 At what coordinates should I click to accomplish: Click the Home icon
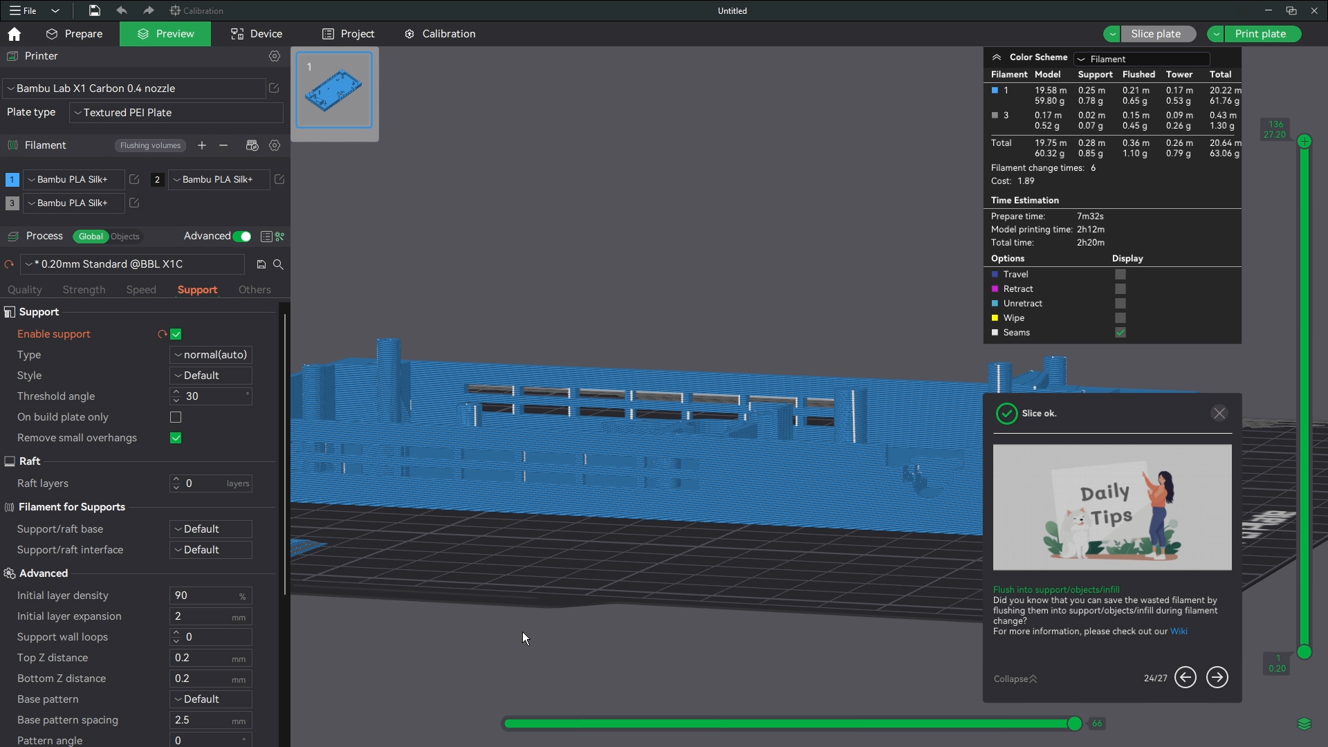tap(14, 34)
